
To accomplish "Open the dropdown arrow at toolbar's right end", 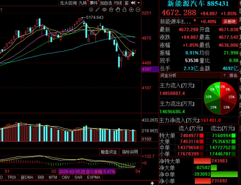I will (x=138, y=3).
